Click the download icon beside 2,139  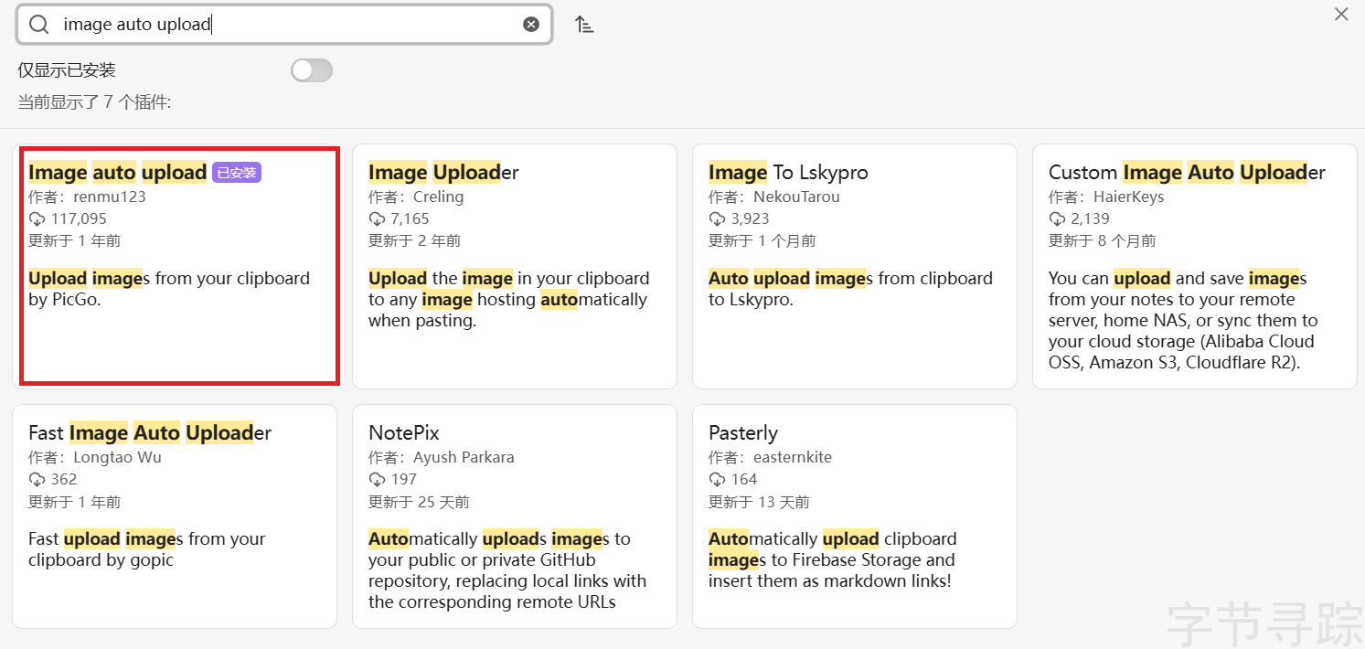1057,219
